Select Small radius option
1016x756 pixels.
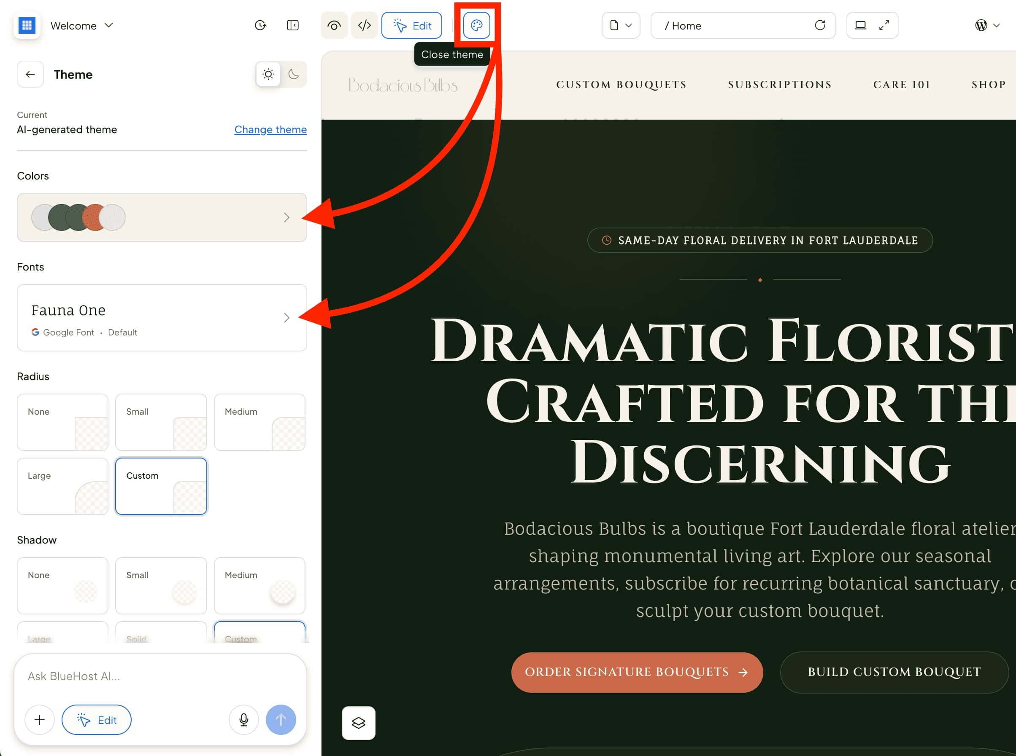coord(161,422)
